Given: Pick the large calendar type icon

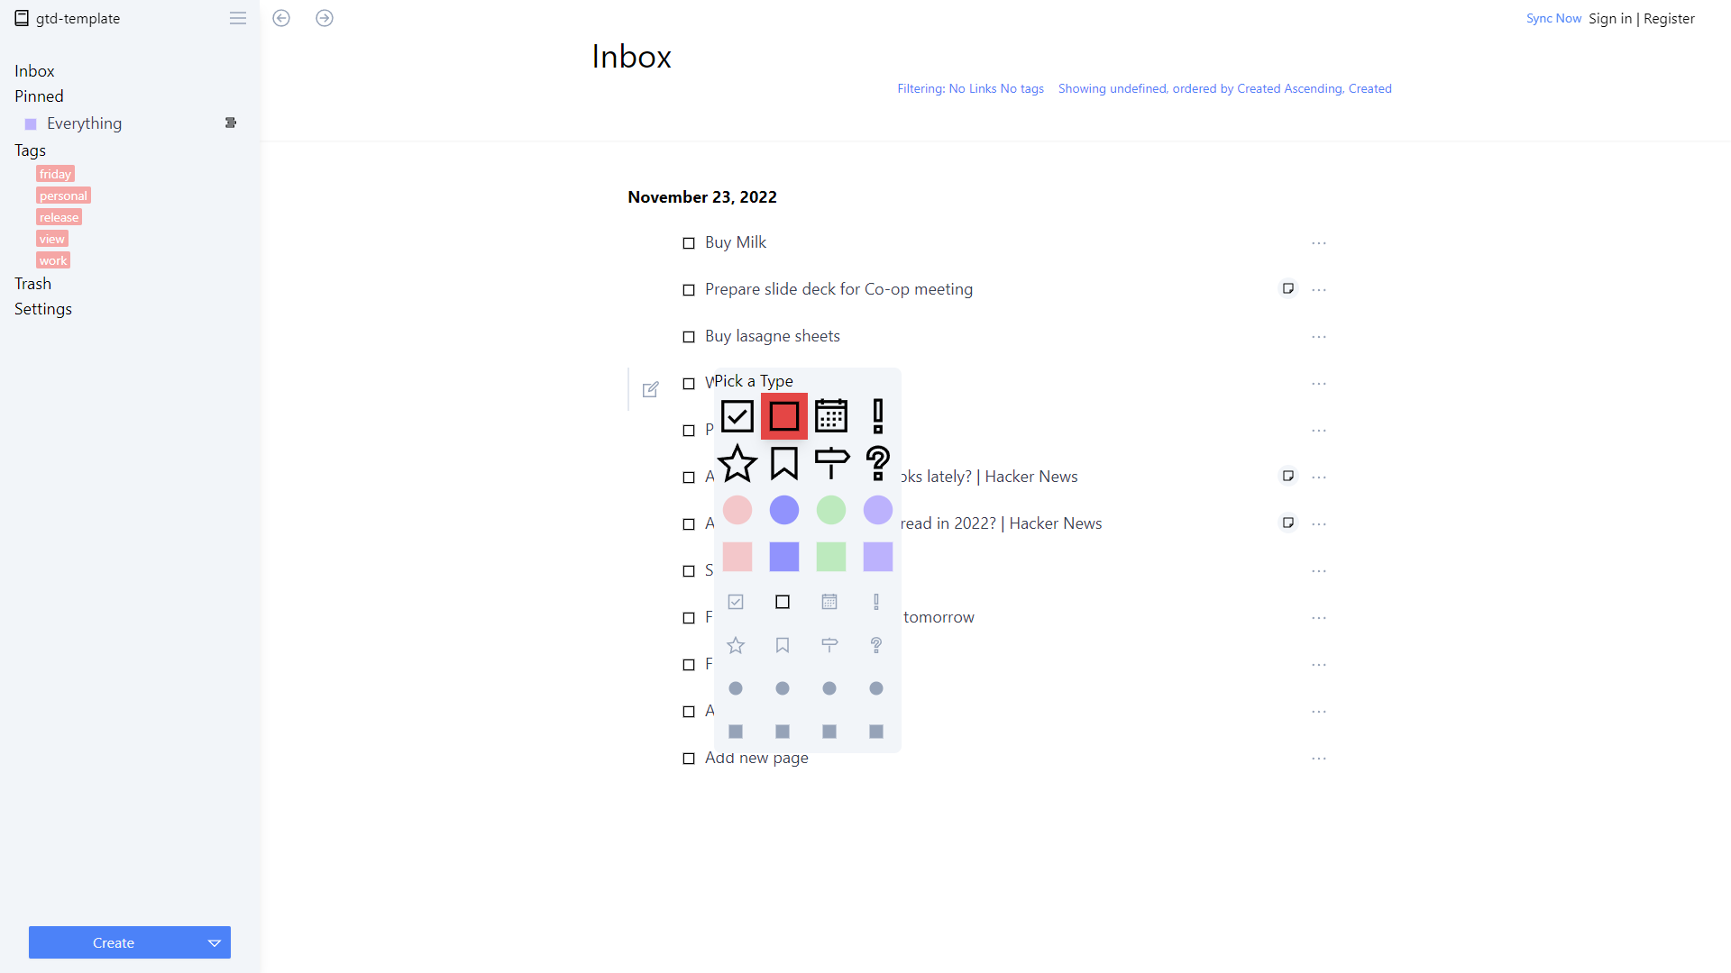Looking at the screenshot, I should (x=830, y=416).
